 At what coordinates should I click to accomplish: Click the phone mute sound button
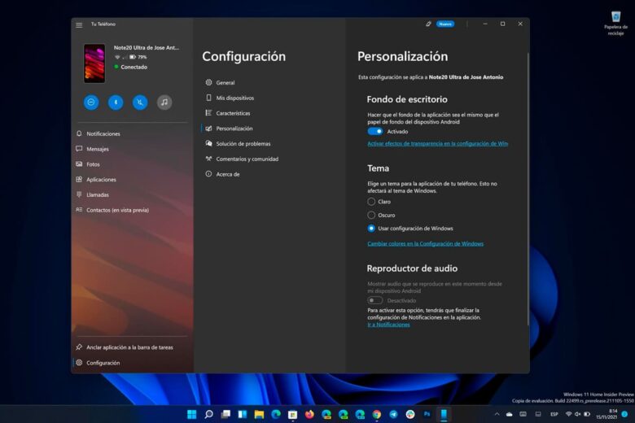pos(140,102)
